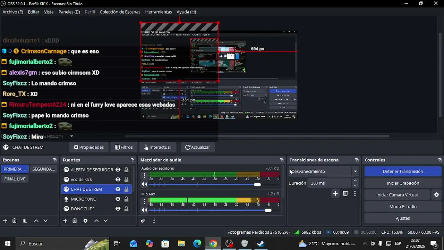Open Mic/Aux three-dot options menu
444x250 pixels.
point(144,201)
